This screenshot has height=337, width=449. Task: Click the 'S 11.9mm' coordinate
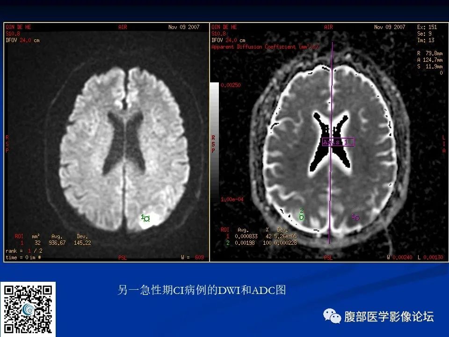430,66
